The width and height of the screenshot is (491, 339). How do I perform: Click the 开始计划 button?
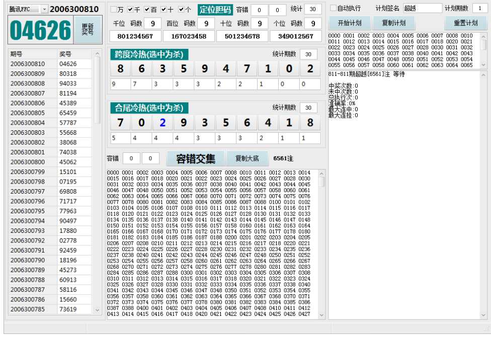[x=349, y=23]
